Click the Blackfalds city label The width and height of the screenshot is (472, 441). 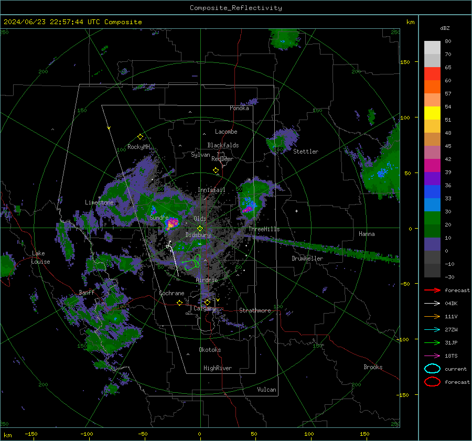223,145
